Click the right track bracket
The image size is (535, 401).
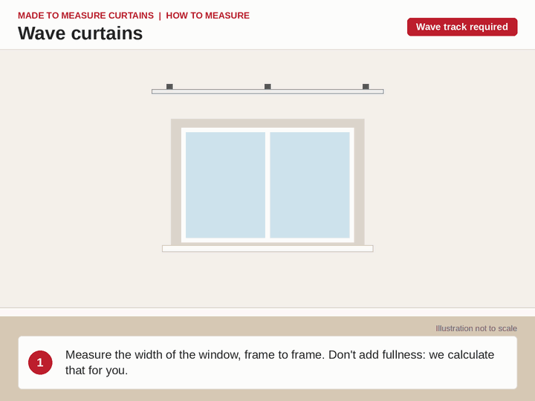(366, 87)
